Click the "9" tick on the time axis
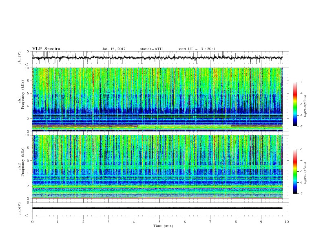 (x=261, y=222)
